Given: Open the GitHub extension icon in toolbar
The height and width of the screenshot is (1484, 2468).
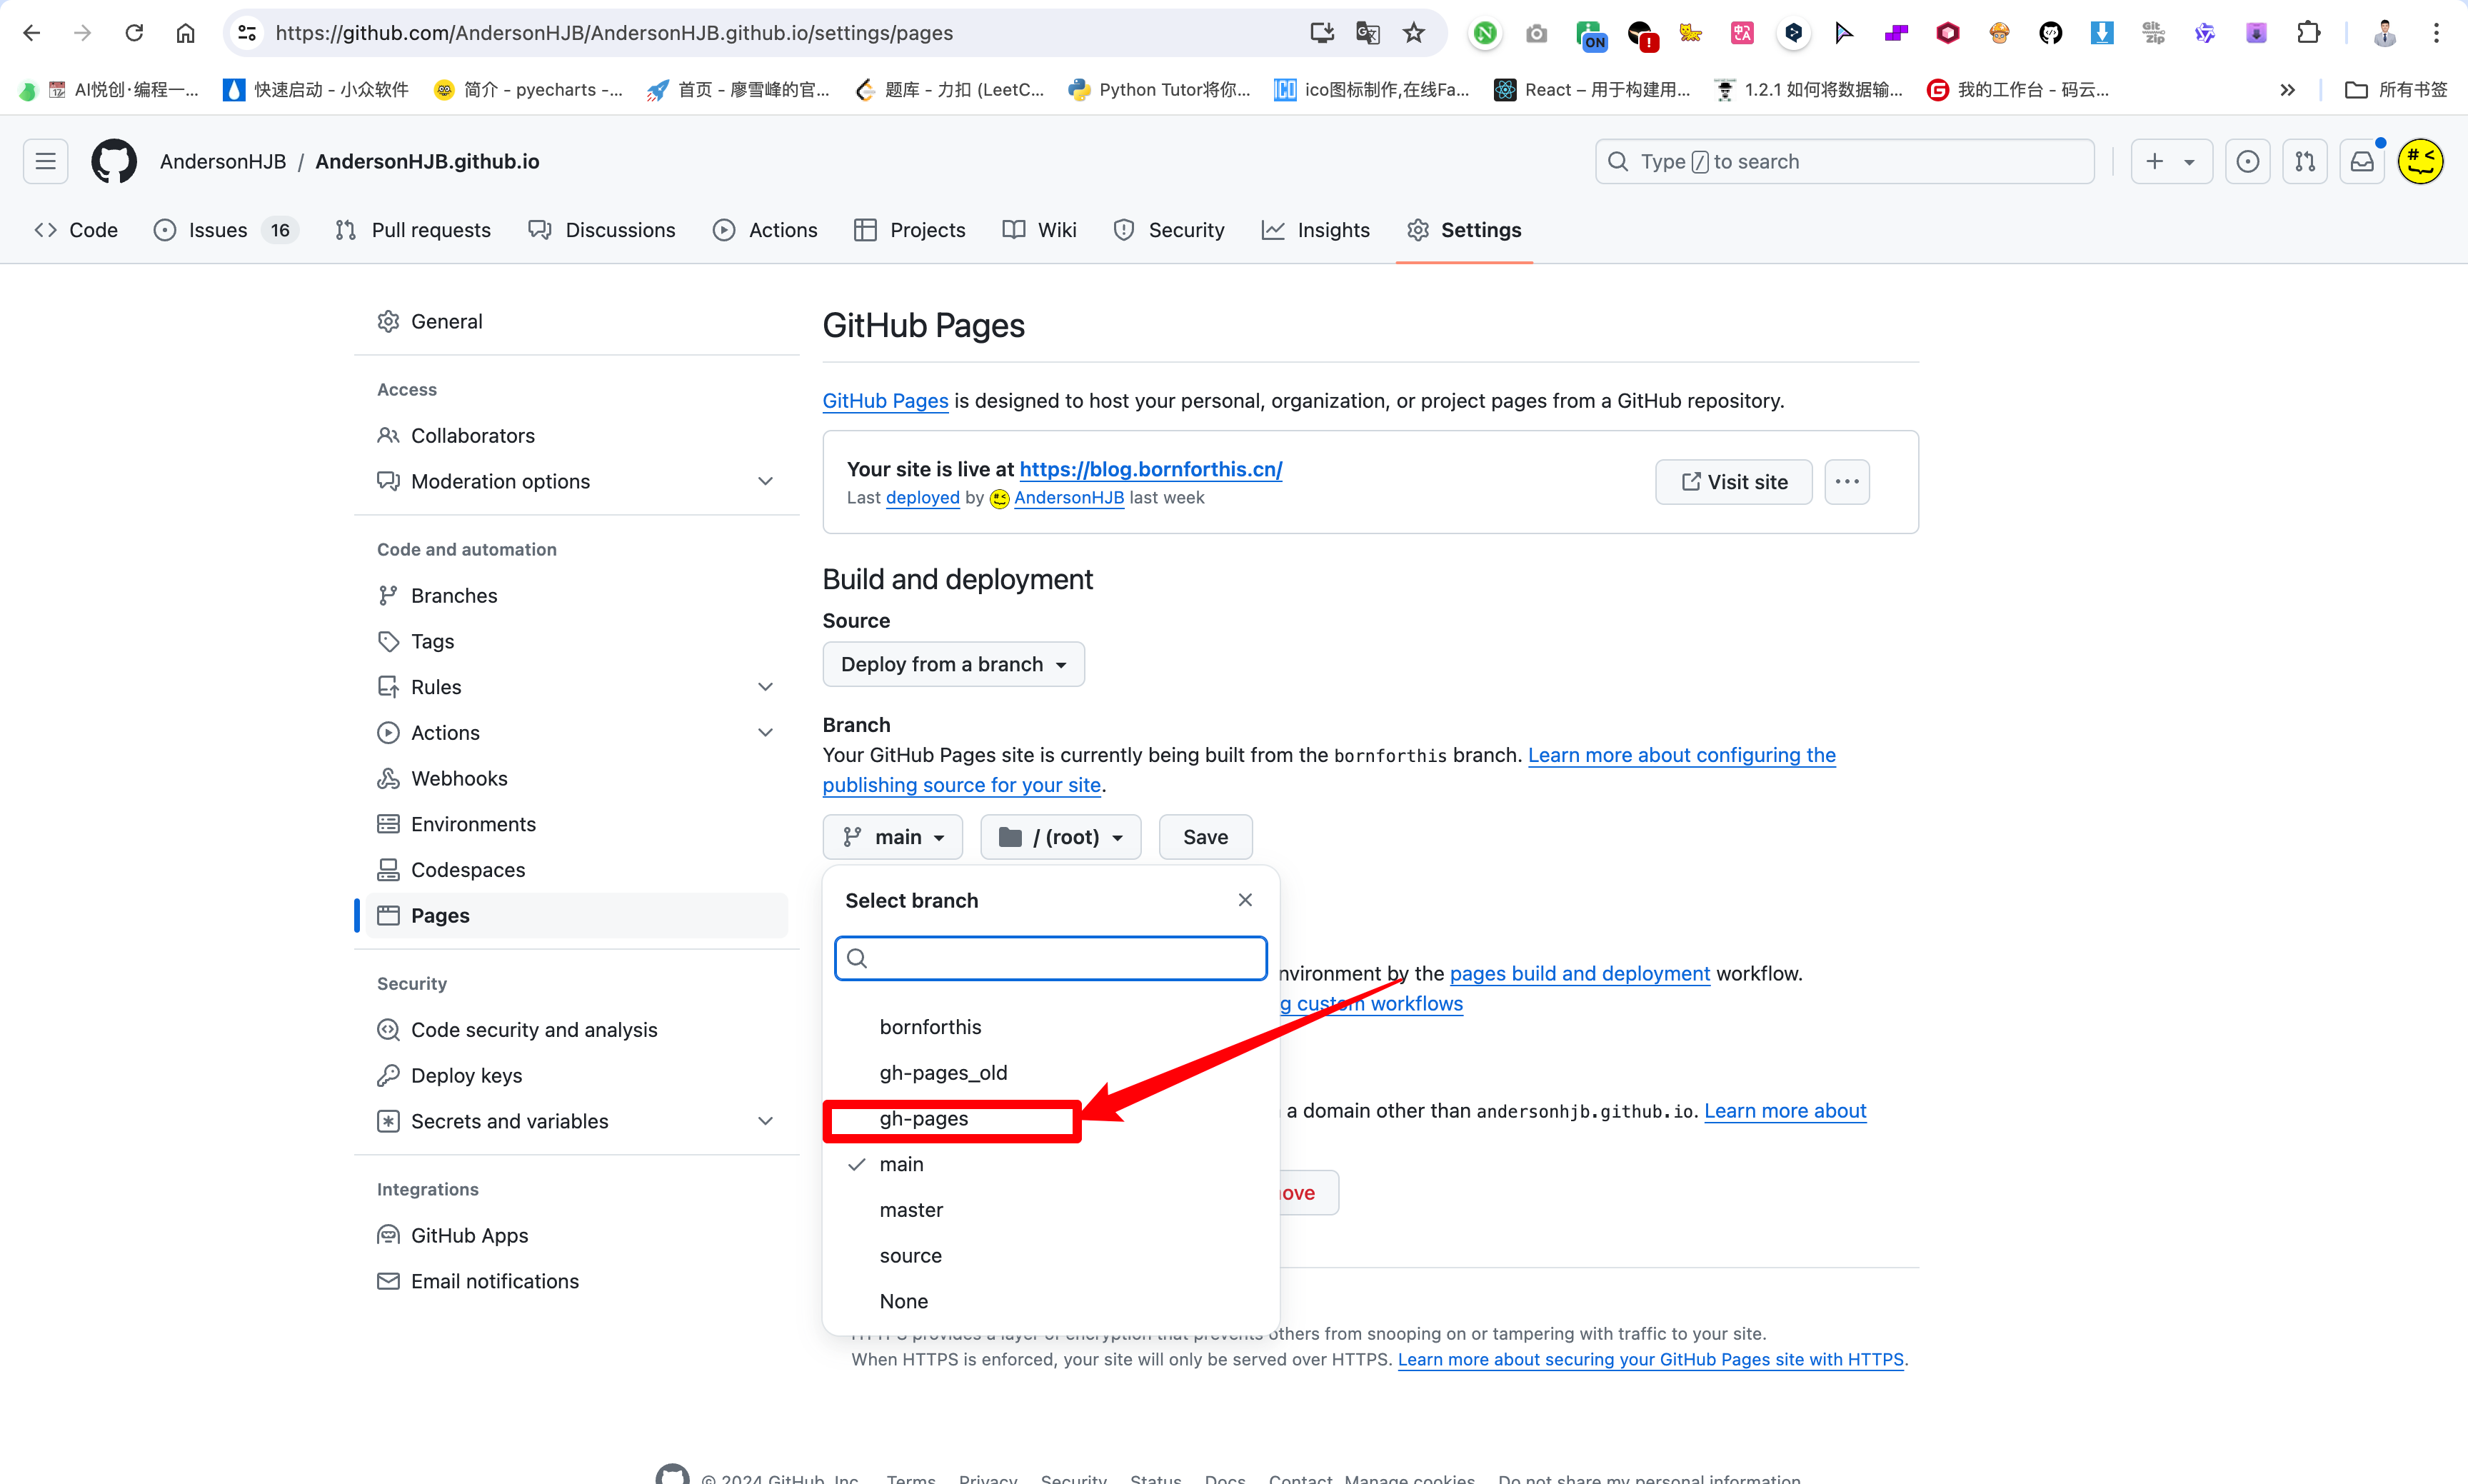Looking at the screenshot, I should 2051,33.
